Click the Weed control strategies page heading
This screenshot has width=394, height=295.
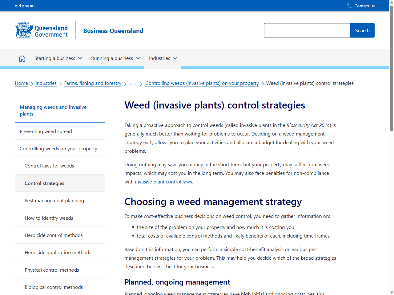[215, 105]
